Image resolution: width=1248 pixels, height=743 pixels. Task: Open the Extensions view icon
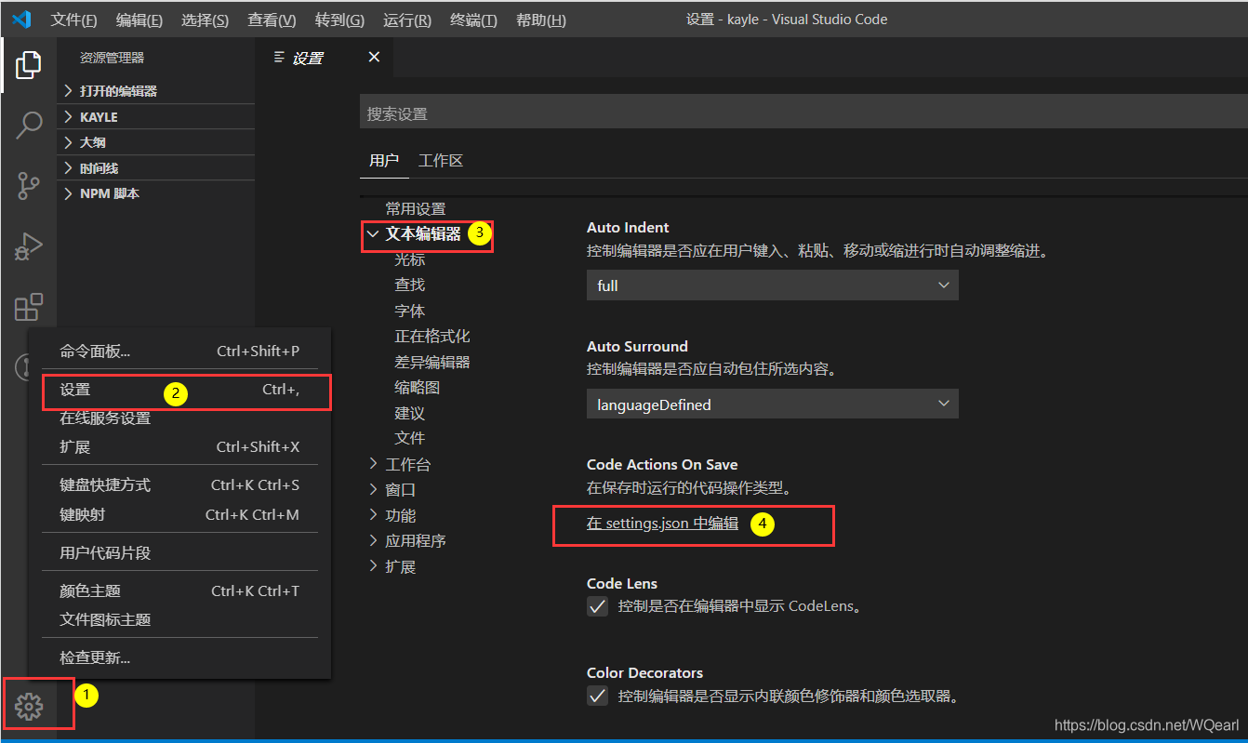(x=29, y=307)
